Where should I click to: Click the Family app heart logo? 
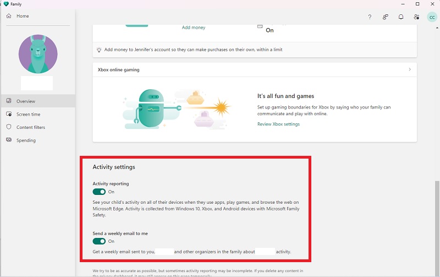coord(6,4)
